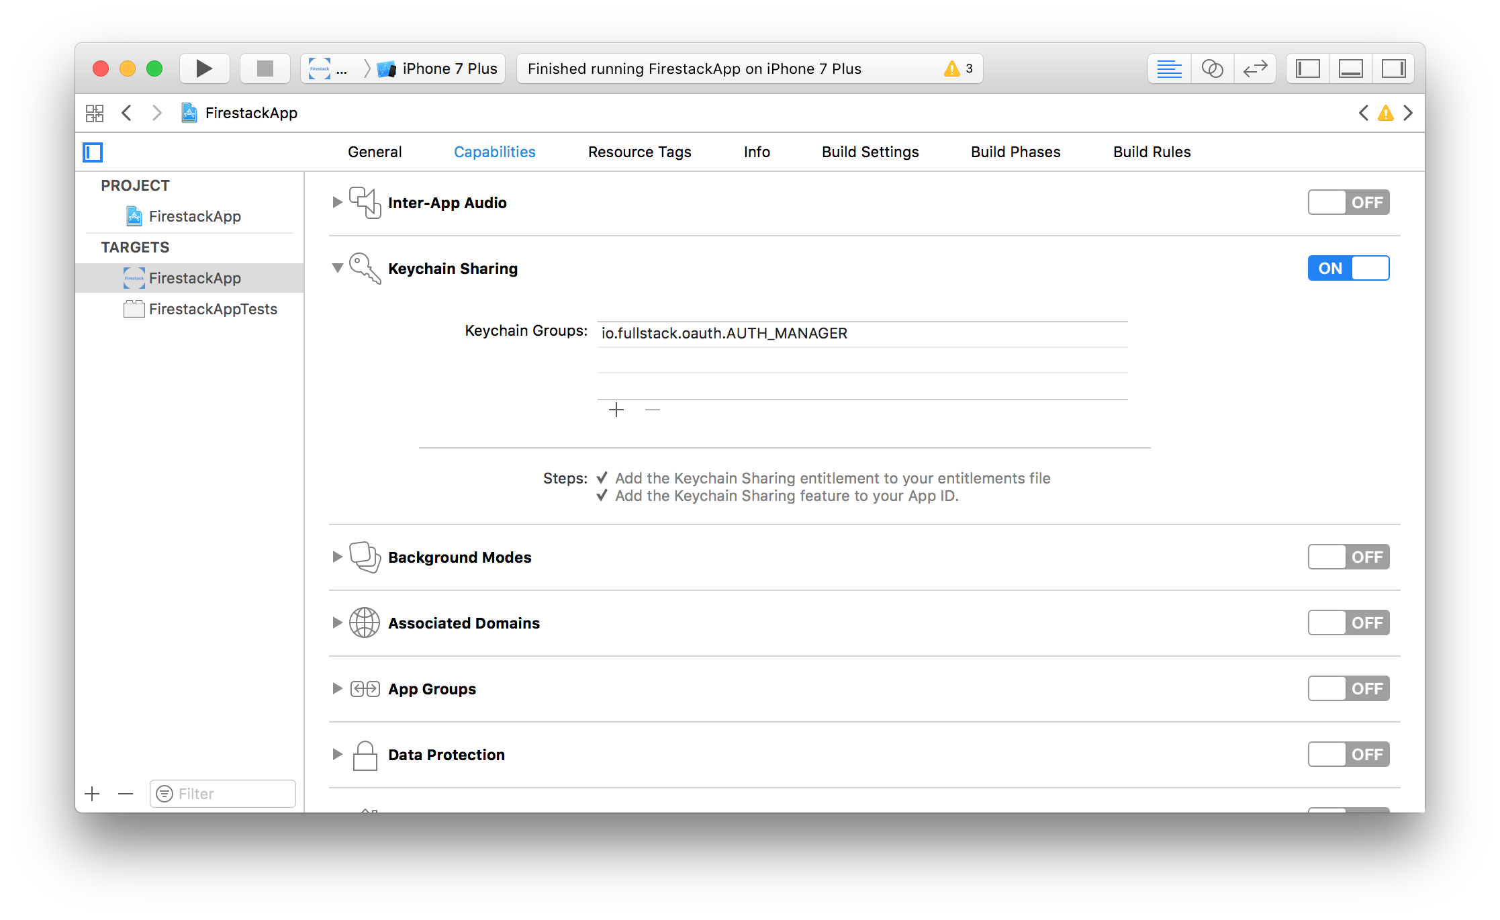The width and height of the screenshot is (1500, 920).
Task: Click the Run button to build and run
Action: tap(203, 68)
